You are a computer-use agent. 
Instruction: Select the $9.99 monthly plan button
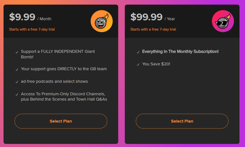click(x=61, y=121)
